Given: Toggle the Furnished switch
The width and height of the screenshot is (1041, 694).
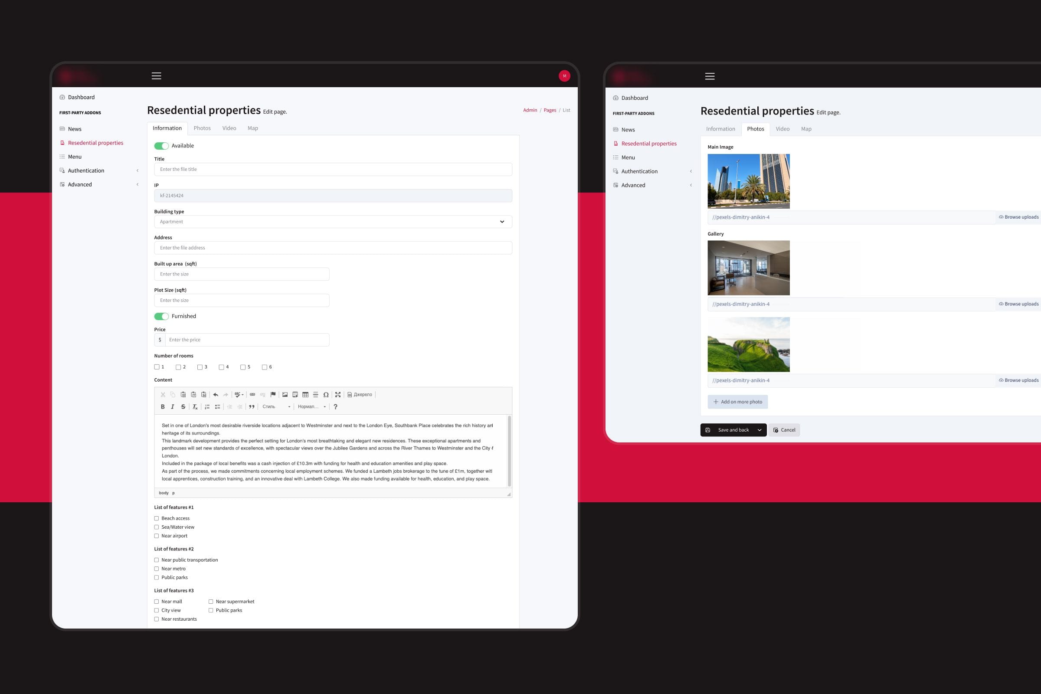Looking at the screenshot, I should pos(161,317).
